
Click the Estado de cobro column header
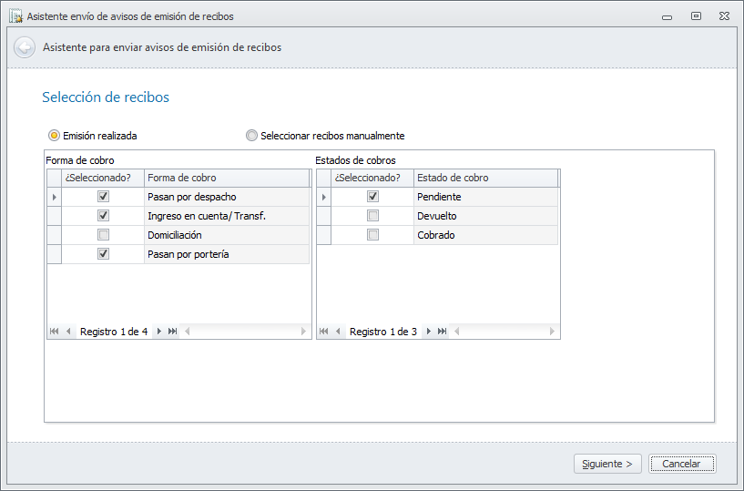pos(484,178)
